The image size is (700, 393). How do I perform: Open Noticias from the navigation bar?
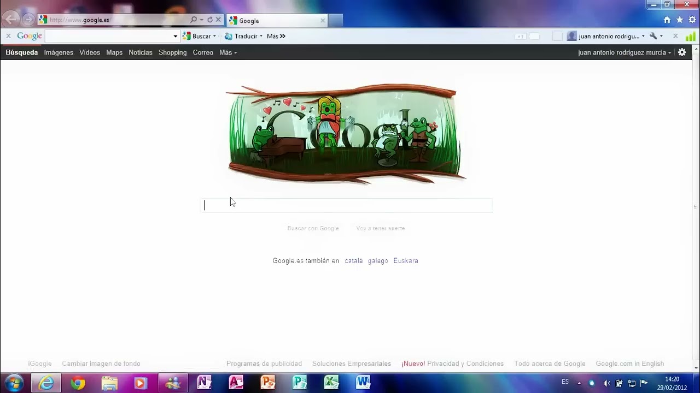[x=141, y=52]
